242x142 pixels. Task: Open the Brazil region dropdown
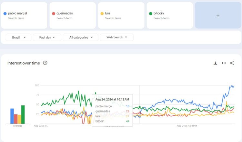(19, 38)
